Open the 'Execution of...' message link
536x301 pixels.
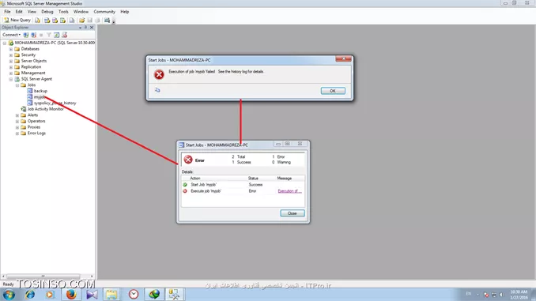[x=289, y=191]
